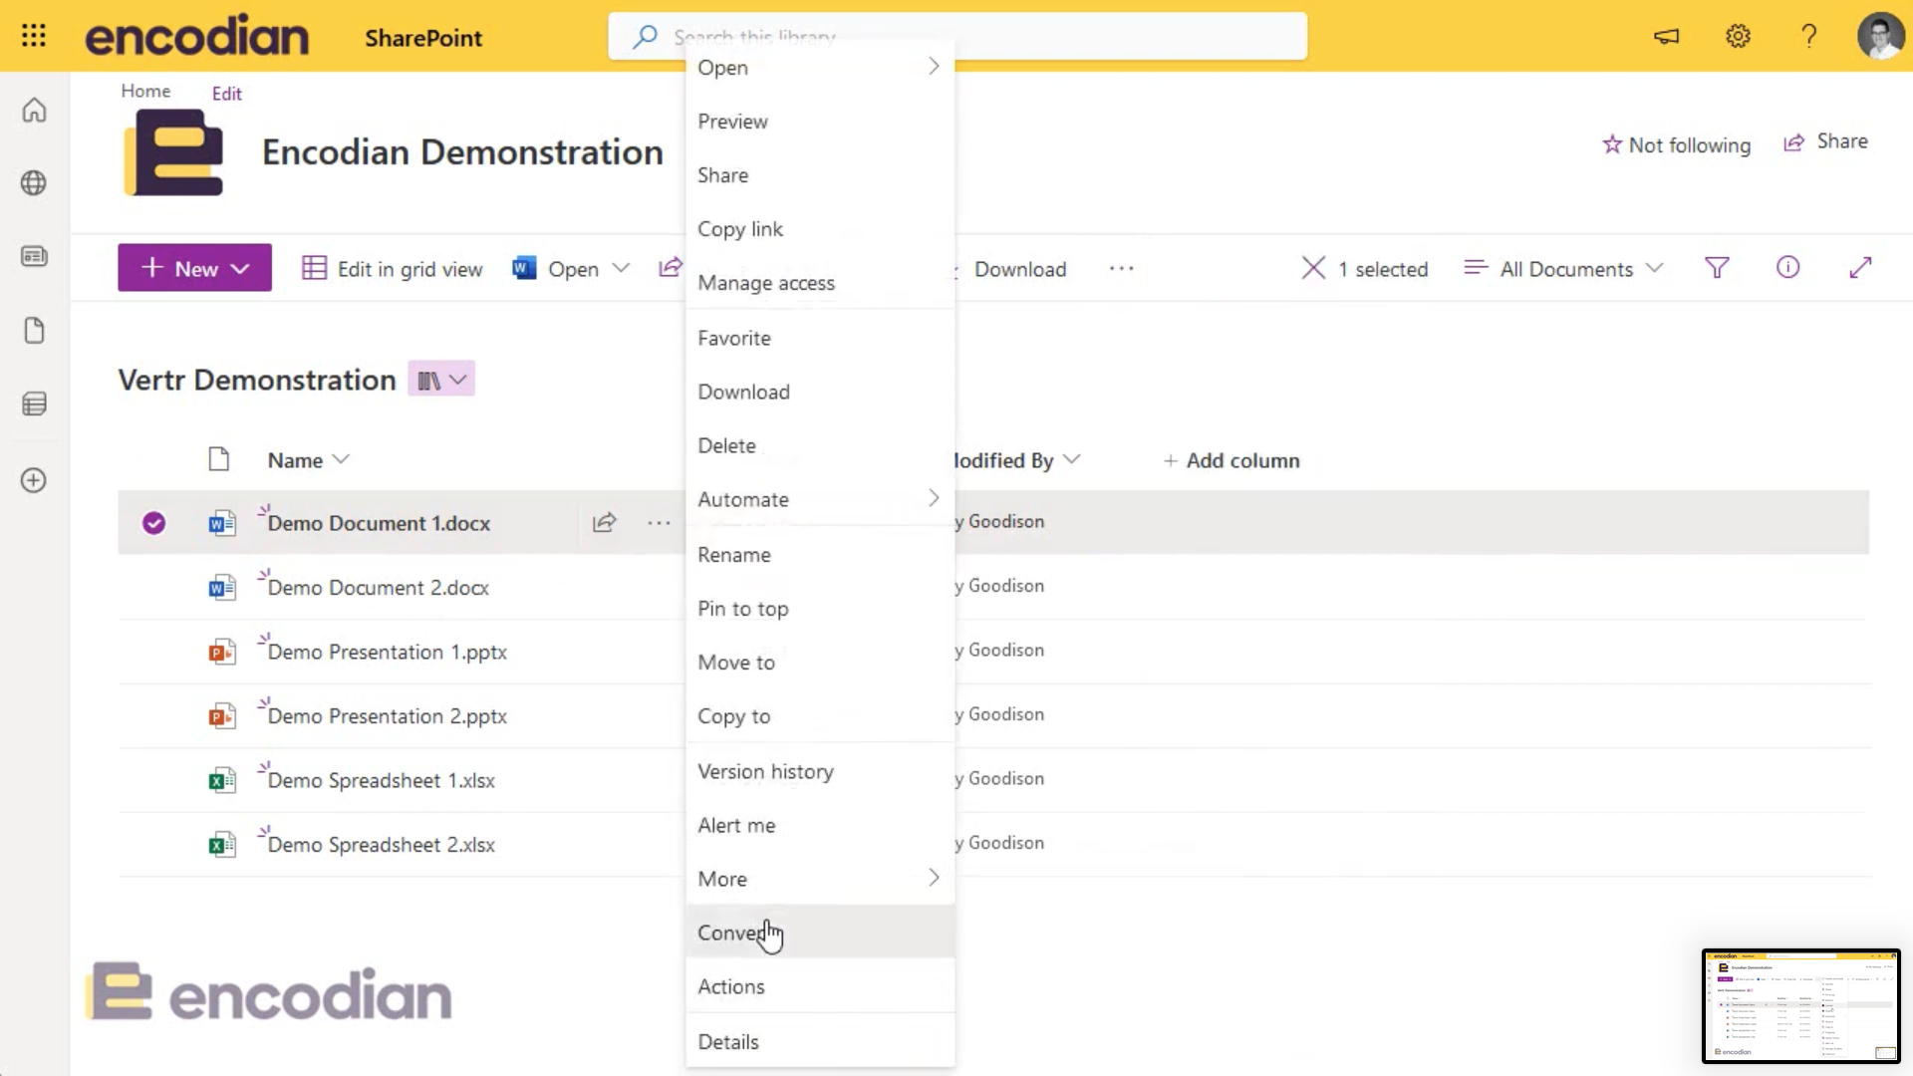Click the file type column header icon
This screenshot has width=1913, height=1076.
click(x=218, y=459)
